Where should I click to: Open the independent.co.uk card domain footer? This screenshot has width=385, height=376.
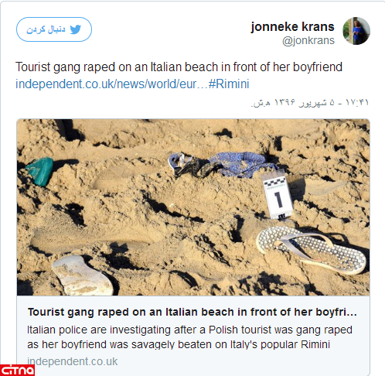(73, 361)
